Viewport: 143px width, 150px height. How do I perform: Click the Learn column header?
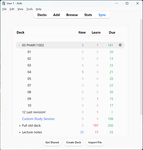[96, 32]
